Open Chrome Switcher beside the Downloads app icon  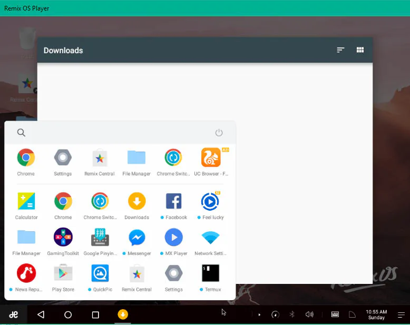coord(100,201)
